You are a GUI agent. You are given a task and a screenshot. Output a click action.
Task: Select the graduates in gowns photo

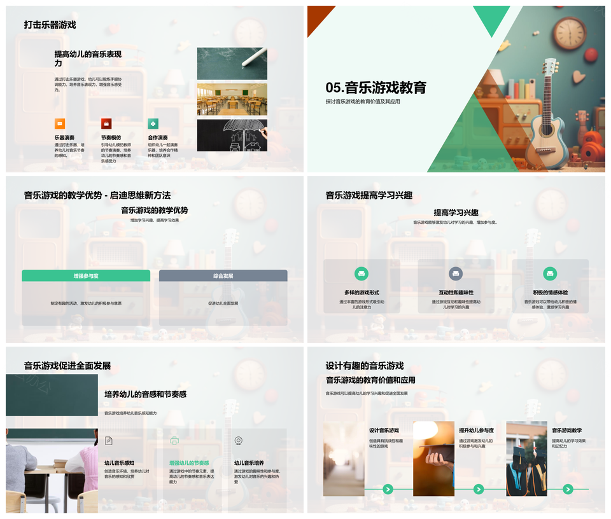[x=526, y=459]
